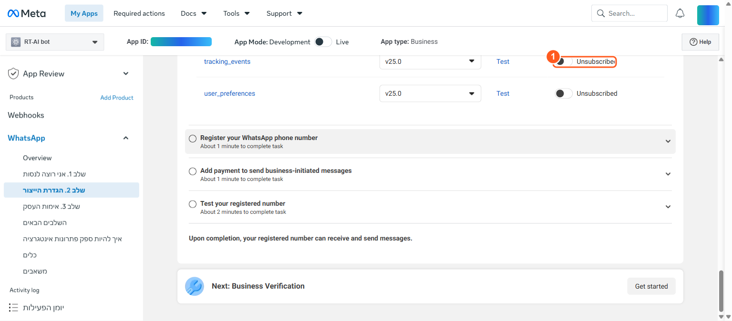Viewport: 732px width, 321px height.
Task: Expand the App Review section chevron
Action: [126, 74]
